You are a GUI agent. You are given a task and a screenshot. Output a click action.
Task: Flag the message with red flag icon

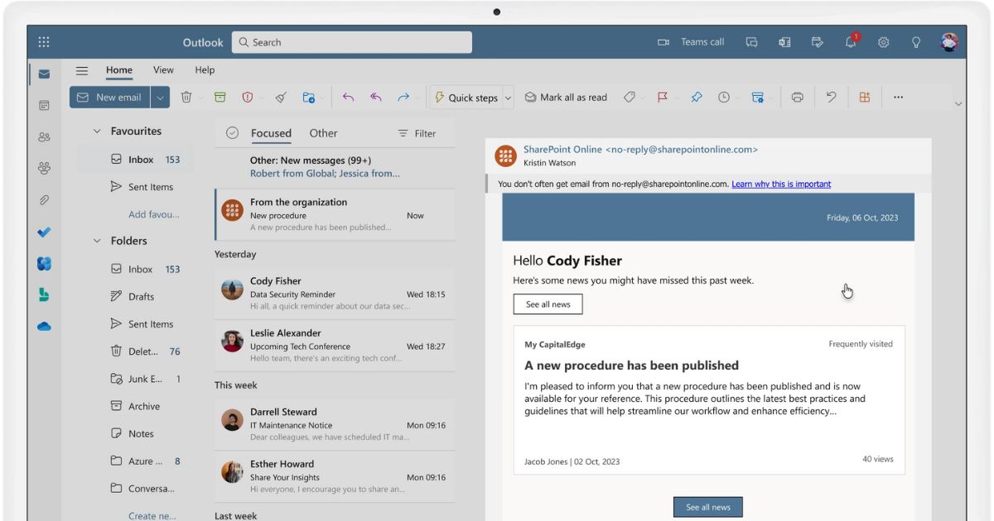pyautogui.click(x=662, y=98)
